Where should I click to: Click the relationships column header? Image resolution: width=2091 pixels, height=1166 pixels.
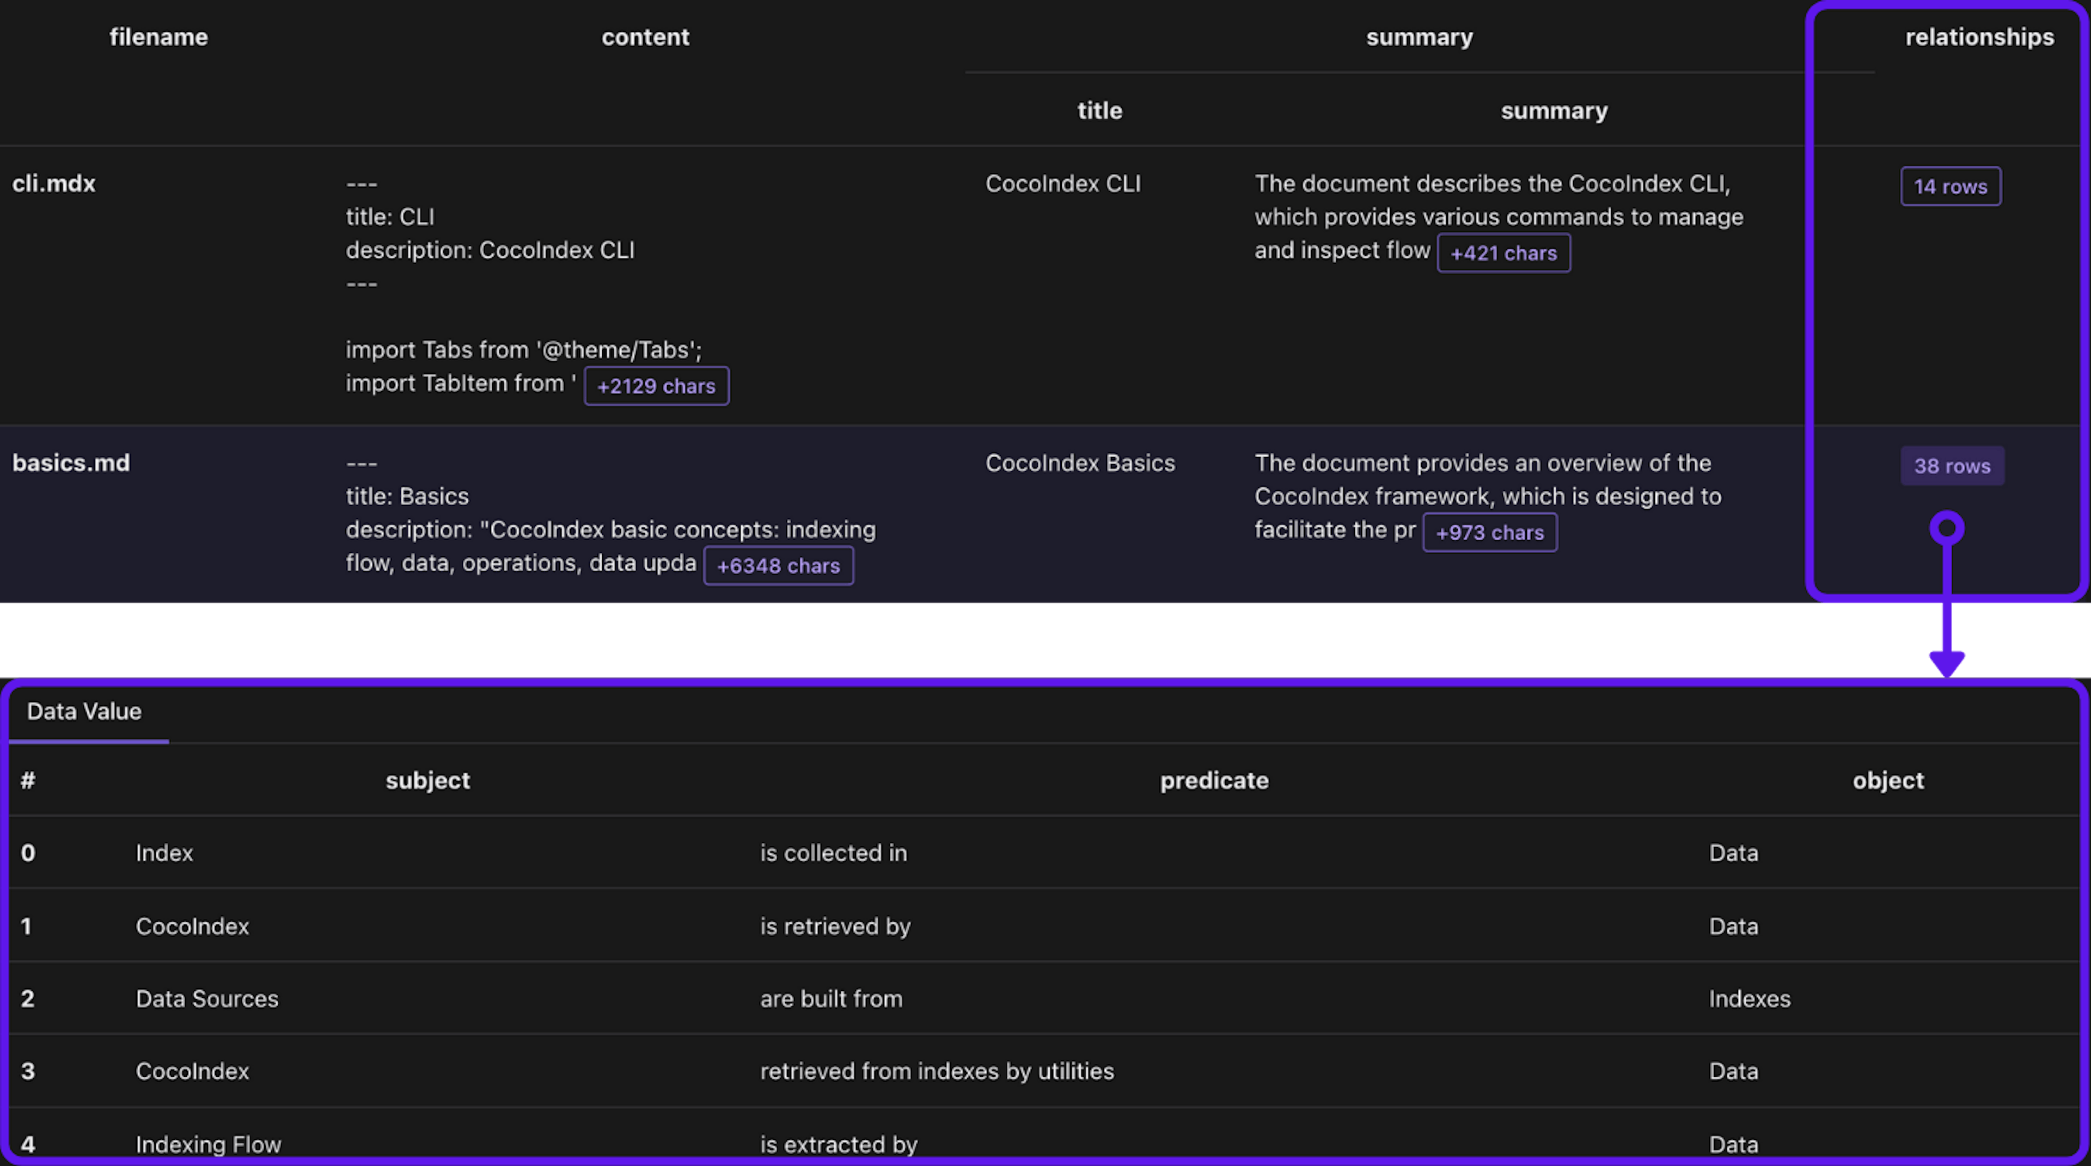[1979, 38]
